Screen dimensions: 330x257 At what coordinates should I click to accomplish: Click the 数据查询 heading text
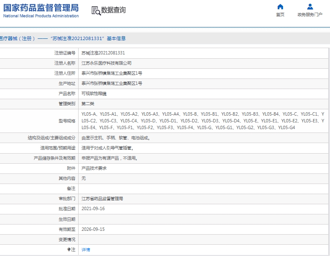coord(113,10)
